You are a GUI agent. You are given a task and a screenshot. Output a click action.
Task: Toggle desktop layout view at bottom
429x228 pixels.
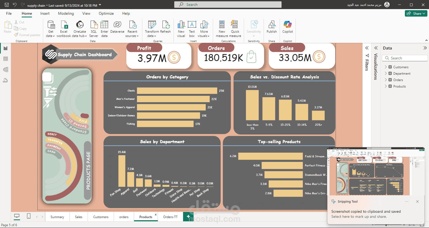coord(17,216)
